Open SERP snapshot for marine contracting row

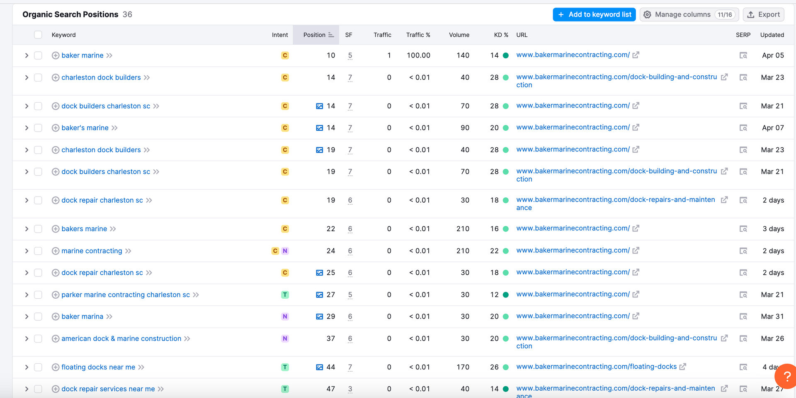[x=743, y=251]
